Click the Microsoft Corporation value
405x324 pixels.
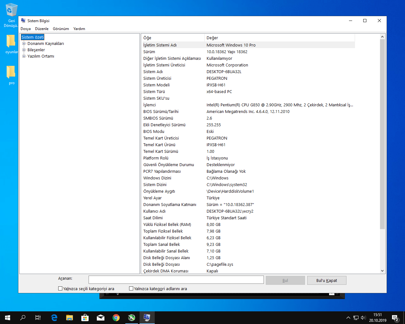point(227,65)
